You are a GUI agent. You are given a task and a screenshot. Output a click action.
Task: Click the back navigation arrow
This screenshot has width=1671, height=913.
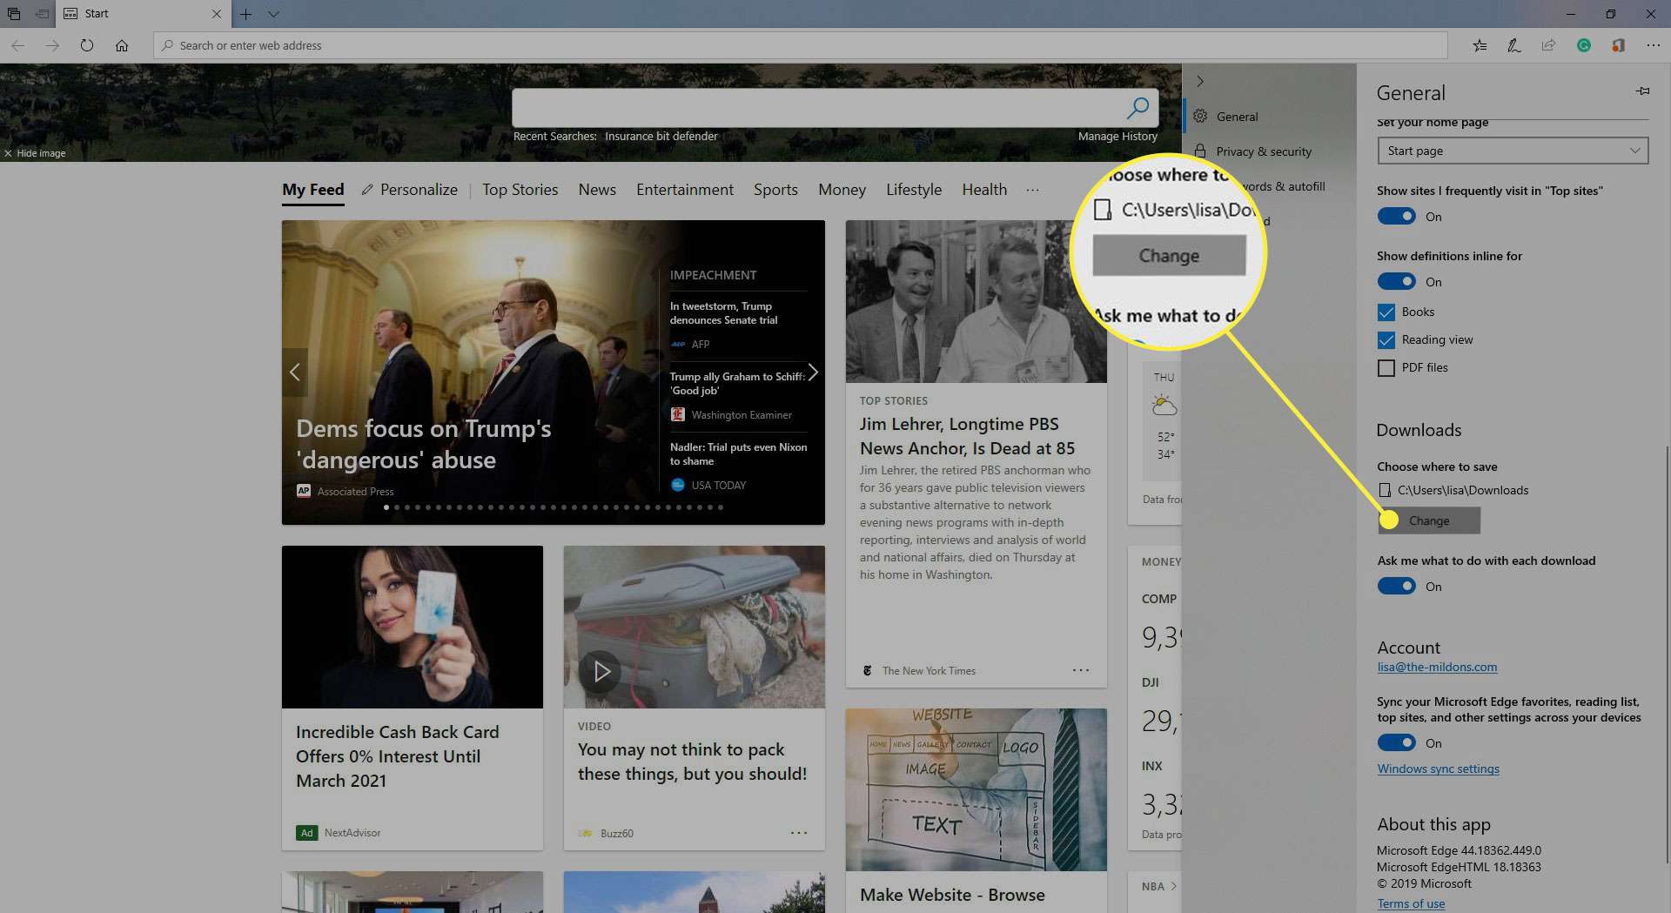point(18,45)
